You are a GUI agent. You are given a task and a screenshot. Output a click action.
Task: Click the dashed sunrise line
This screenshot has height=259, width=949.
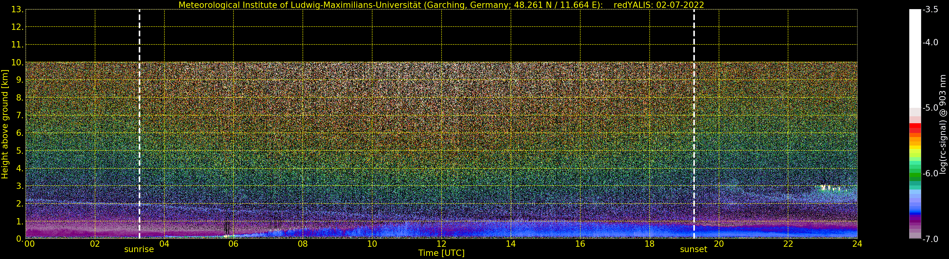[x=139, y=124]
